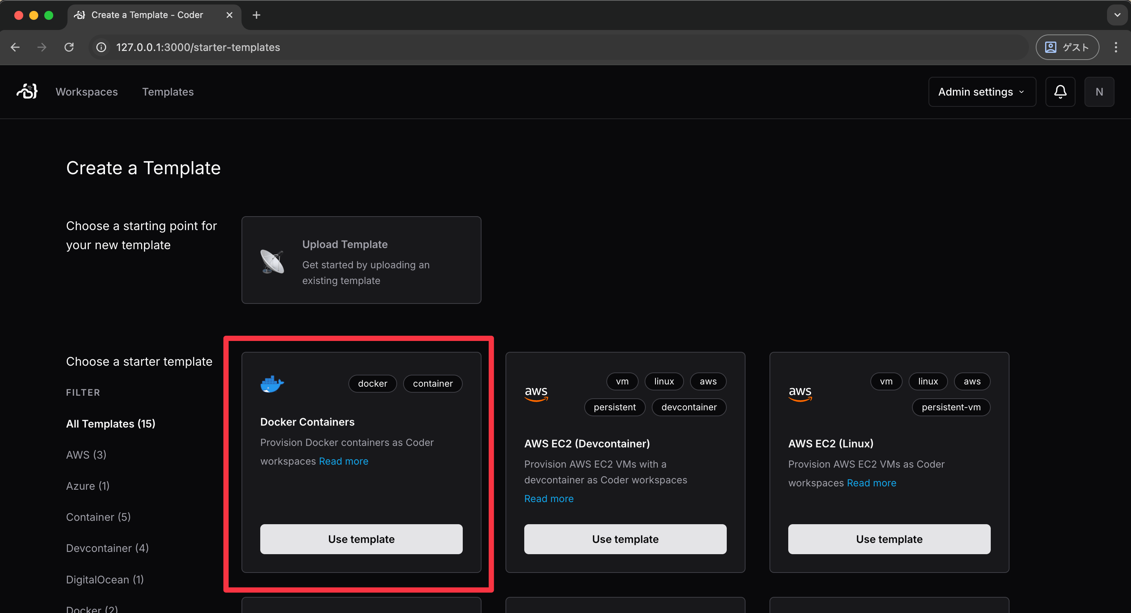The image size is (1131, 613).
Task: Click aws tag on EC2 Linux card
Action: [x=972, y=381]
